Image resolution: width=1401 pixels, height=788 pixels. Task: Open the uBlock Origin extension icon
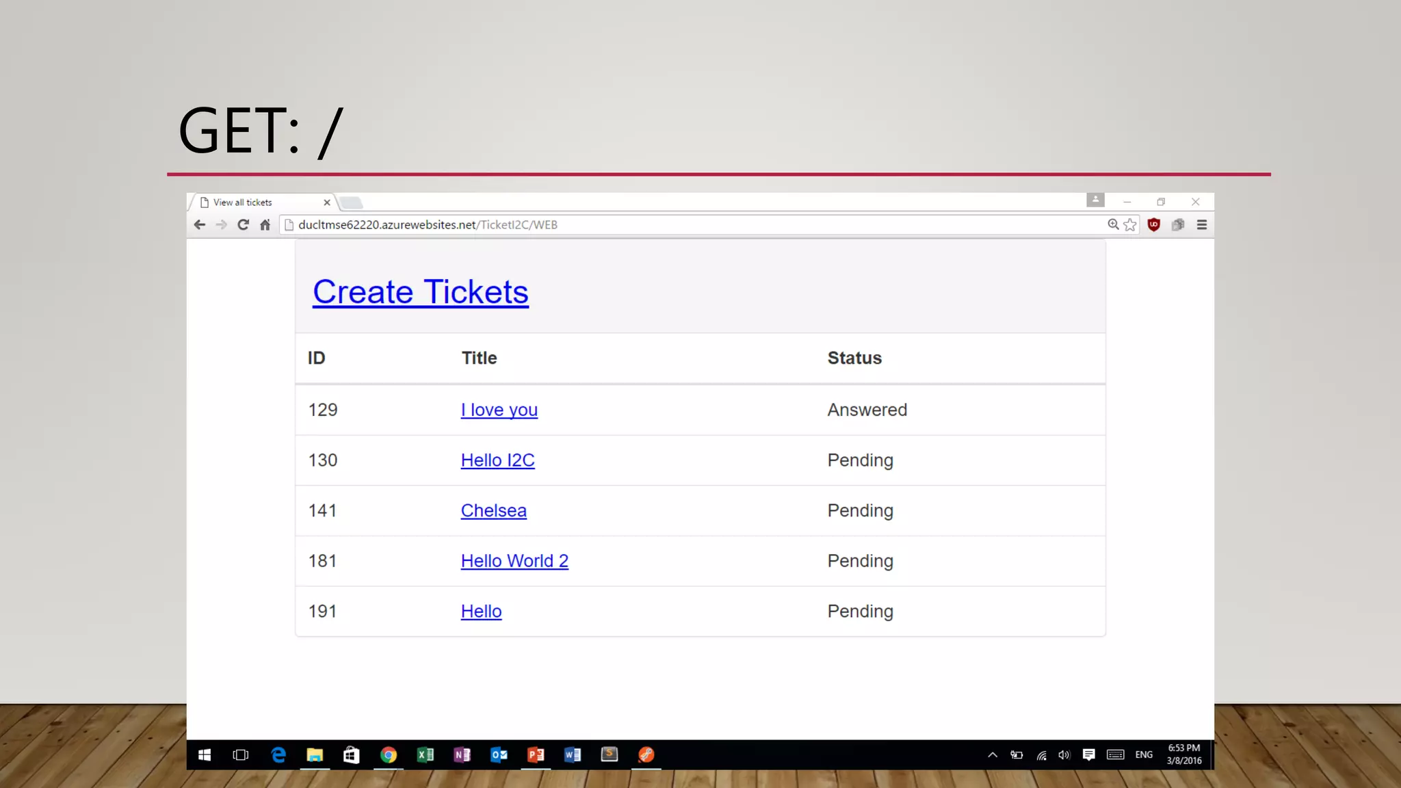pyautogui.click(x=1153, y=224)
